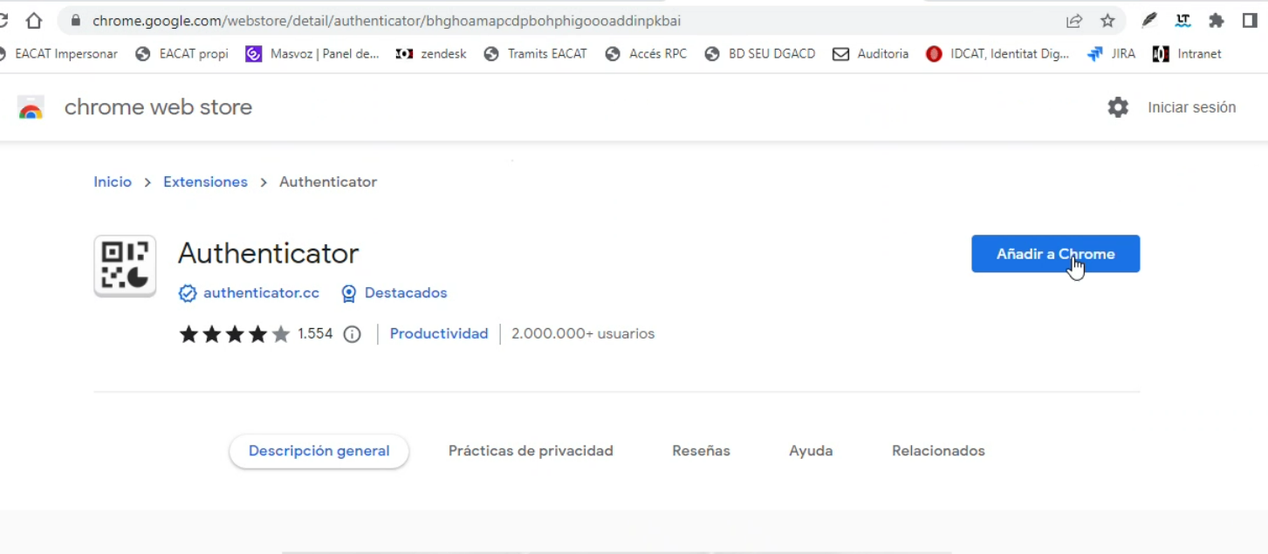Click Iniciar sesión link
The width and height of the screenshot is (1268, 554).
pos(1191,107)
